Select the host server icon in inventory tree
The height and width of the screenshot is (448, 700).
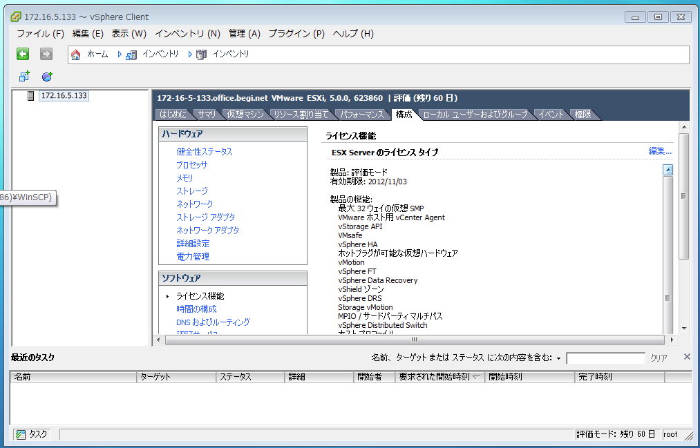(31, 95)
